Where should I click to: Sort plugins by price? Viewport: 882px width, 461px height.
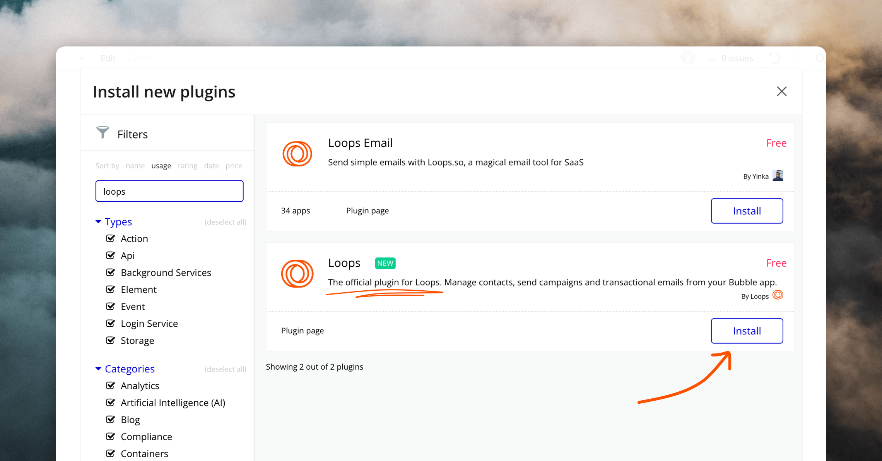[x=234, y=166]
